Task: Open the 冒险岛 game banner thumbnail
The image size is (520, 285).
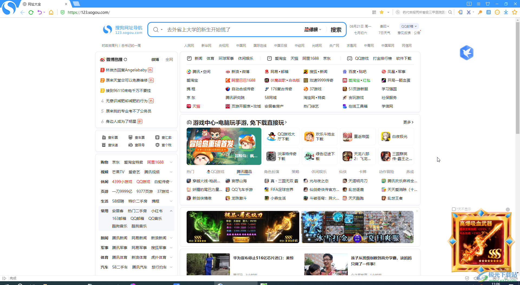Action: click(x=224, y=146)
